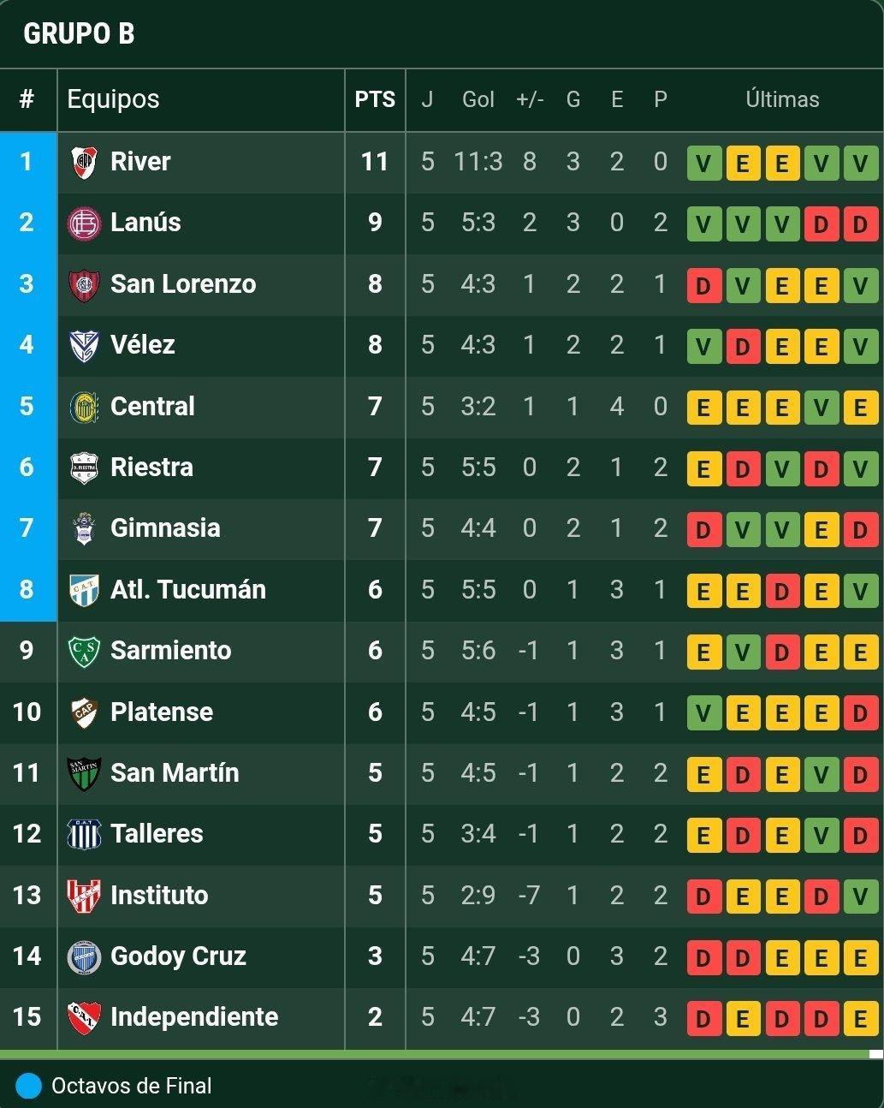
Task: Click the Equipos column header
Action: [x=113, y=99]
